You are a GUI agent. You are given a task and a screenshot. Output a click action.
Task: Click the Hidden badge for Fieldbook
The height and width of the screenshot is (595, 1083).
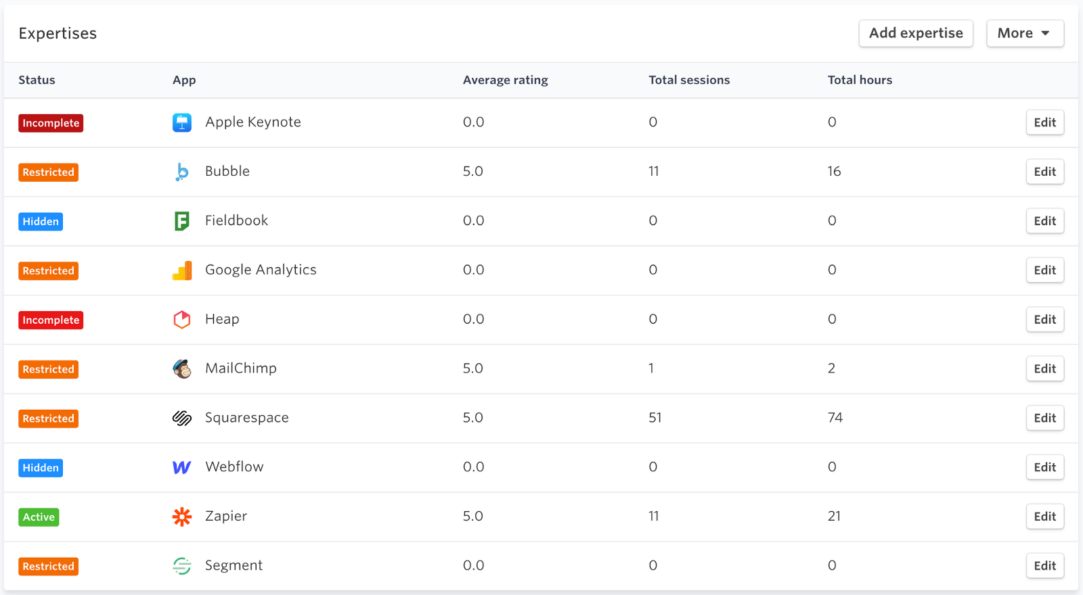click(x=41, y=222)
